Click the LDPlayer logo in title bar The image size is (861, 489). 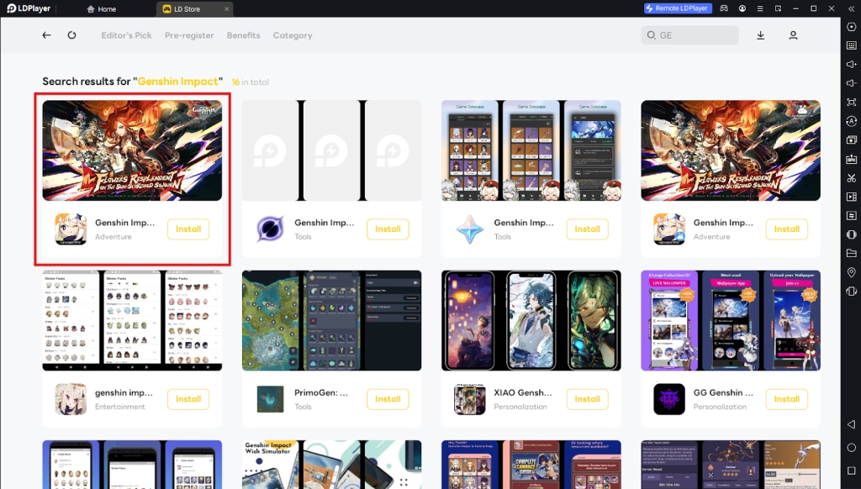click(x=29, y=8)
